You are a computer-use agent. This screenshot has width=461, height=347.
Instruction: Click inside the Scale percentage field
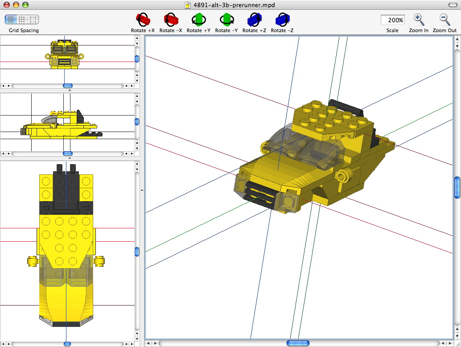[x=392, y=20]
